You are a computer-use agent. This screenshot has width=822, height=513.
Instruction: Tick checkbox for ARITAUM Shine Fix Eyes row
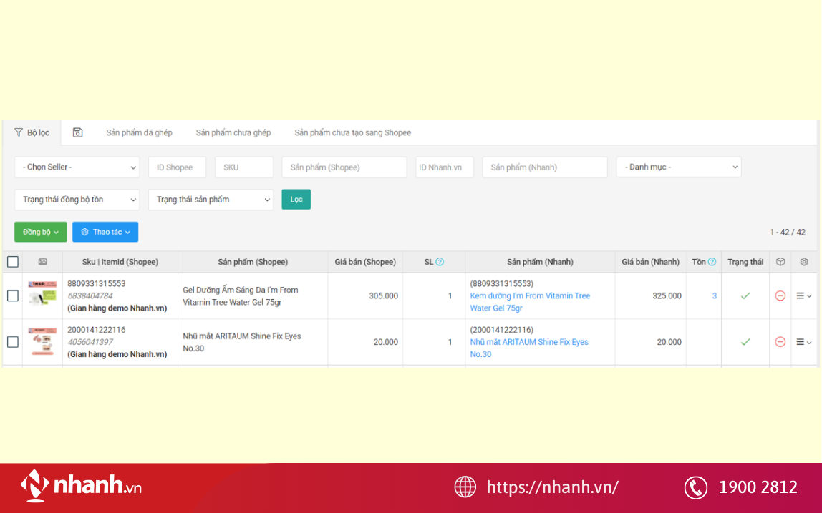point(13,342)
